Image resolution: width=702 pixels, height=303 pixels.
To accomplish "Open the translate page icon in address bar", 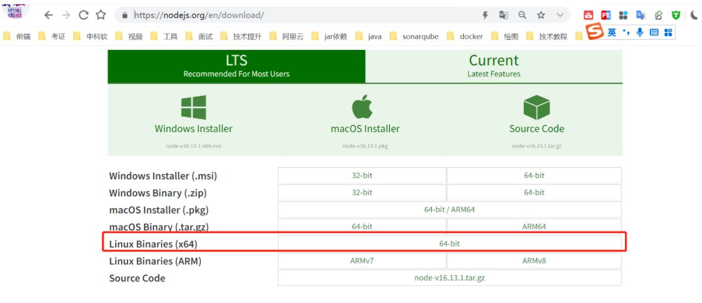I will 503,15.
